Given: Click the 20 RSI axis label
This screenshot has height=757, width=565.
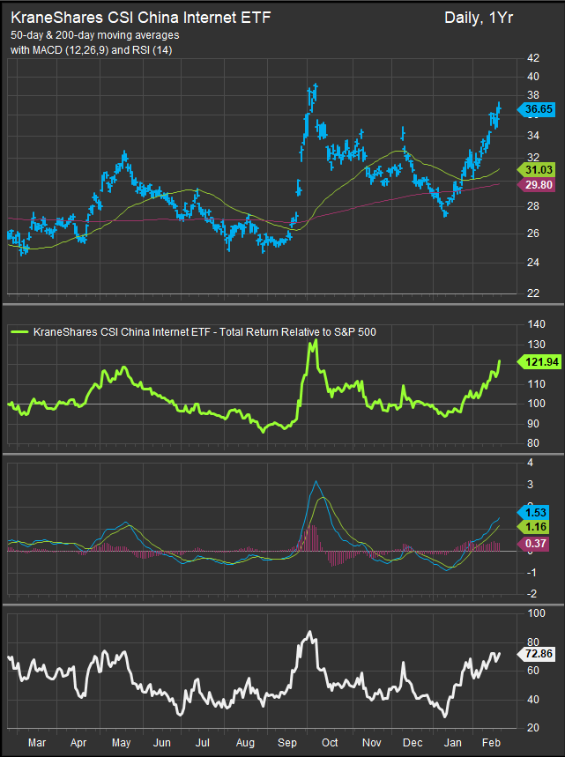Looking at the screenshot, I should coord(533,728).
